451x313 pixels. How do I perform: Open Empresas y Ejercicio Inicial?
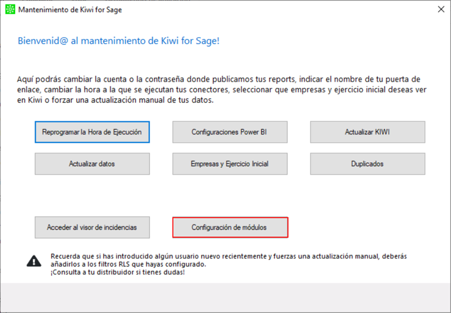coord(230,164)
